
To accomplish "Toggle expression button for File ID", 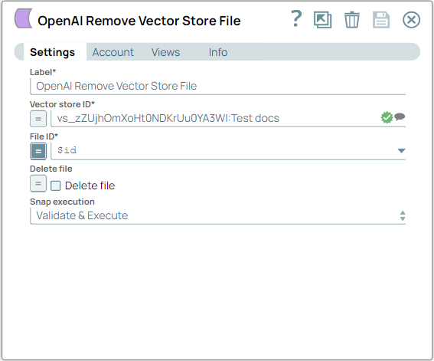I will pyautogui.click(x=38, y=151).
